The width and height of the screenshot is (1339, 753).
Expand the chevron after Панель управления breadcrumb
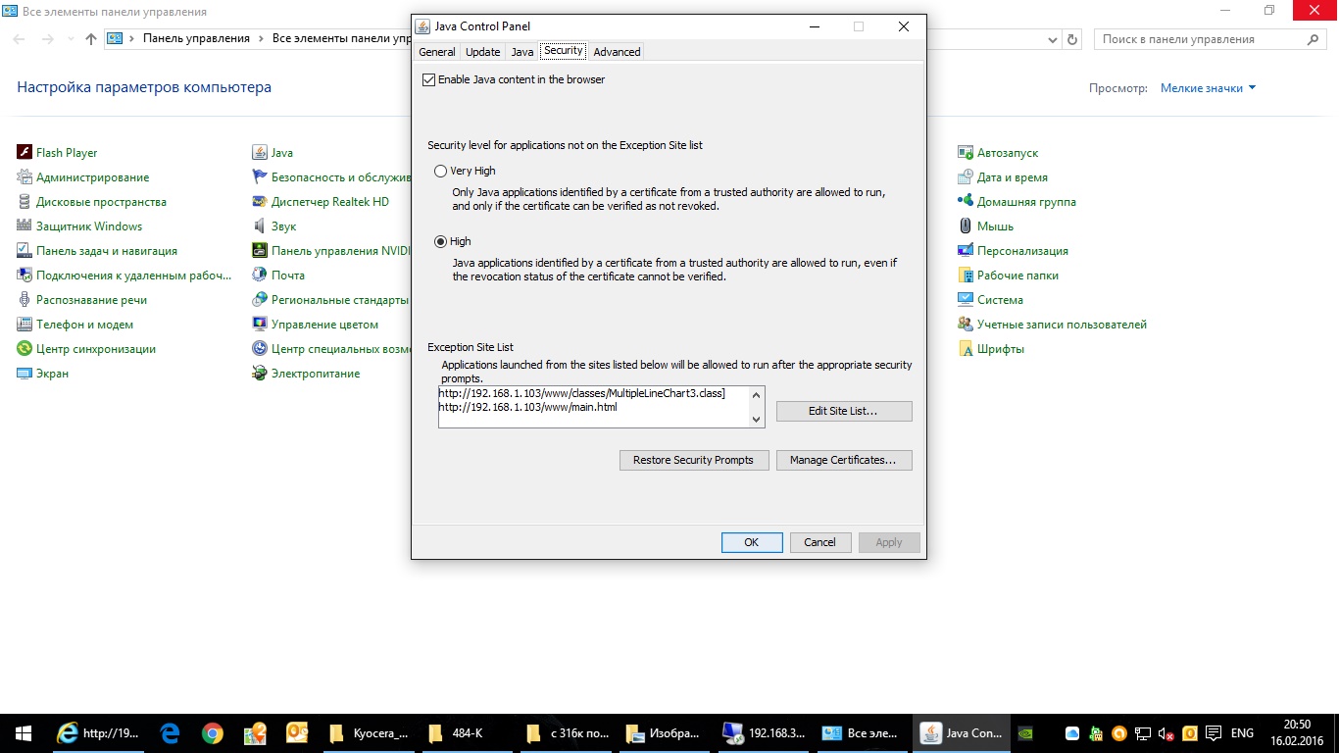tap(261, 38)
